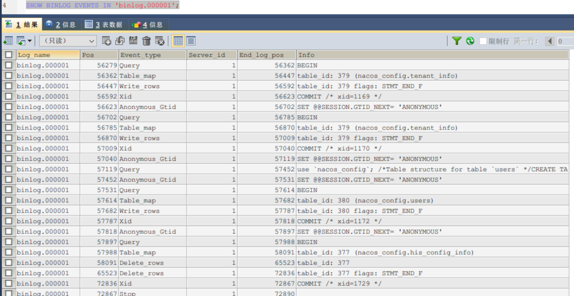
Task: Select the 'table_id: 377 (nacos_config.his_config_info)' cell
Action: click(433, 252)
